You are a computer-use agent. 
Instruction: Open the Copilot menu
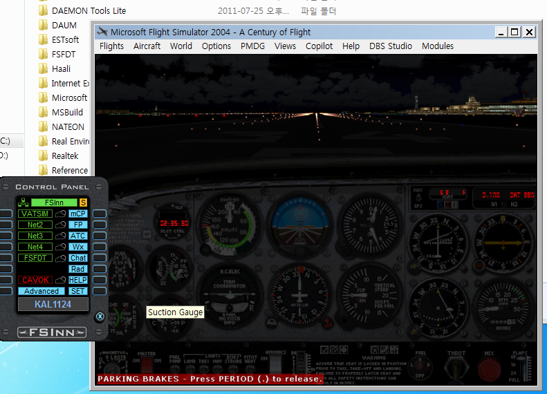319,46
